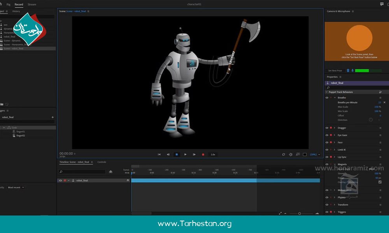Viewport: 389px width, 233px height.
Task: Open the History panel tab
Action: (16, 11)
